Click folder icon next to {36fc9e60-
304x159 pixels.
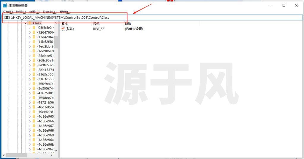[34, 84]
